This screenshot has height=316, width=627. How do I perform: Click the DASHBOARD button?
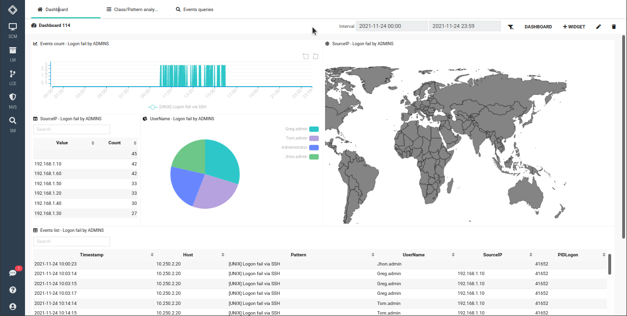tap(538, 26)
